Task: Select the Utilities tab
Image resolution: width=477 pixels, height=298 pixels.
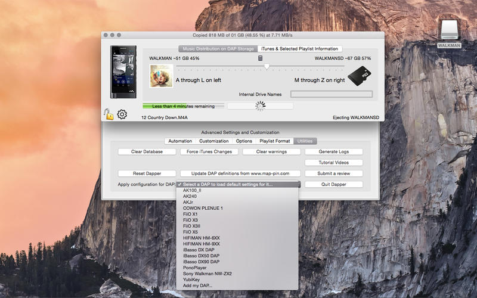Action: click(x=305, y=141)
